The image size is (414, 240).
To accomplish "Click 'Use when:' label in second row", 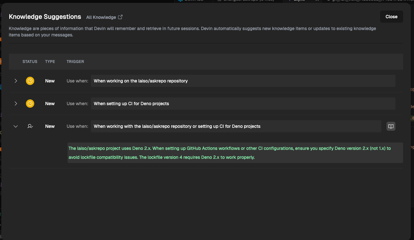I will point(77,104).
